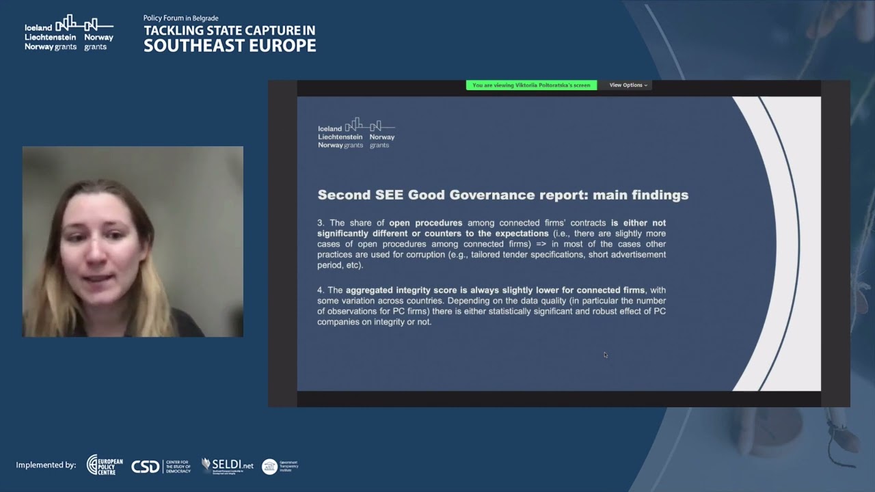
Task: Click the Government Transparency Institute logo
Action: (x=280, y=466)
